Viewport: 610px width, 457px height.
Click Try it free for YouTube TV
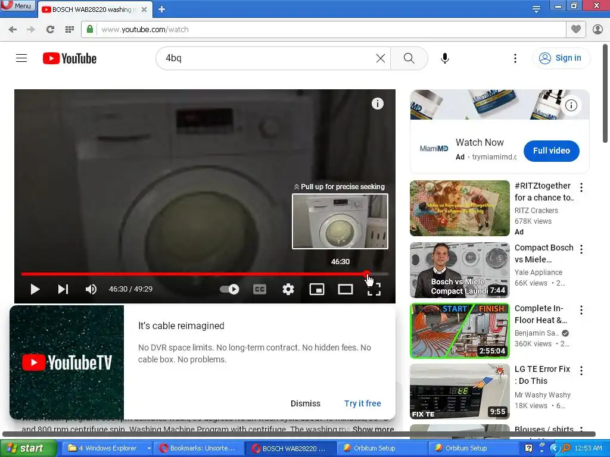coord(363,403)
